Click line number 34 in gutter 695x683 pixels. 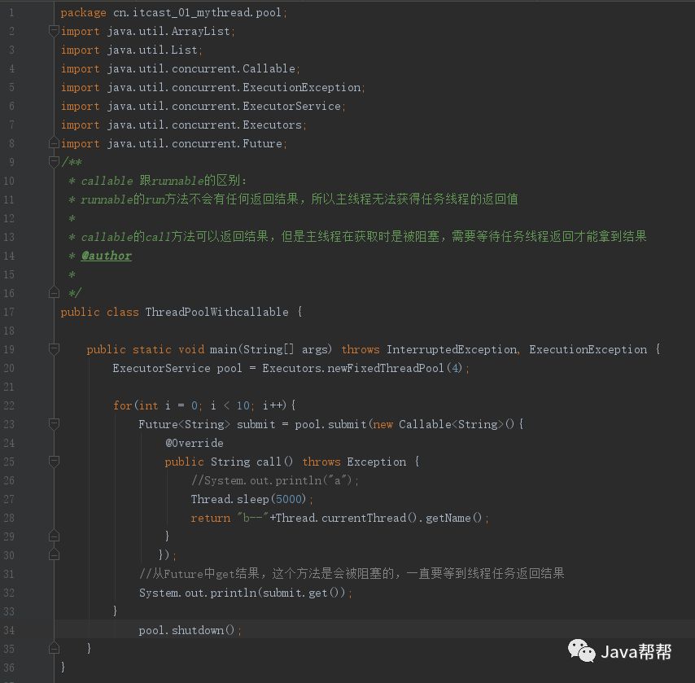(8, 630)
